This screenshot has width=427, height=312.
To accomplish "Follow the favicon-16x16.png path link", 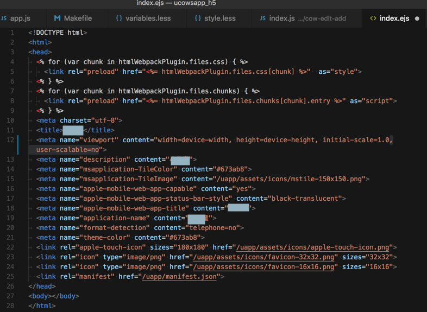I will pos(263,267).
